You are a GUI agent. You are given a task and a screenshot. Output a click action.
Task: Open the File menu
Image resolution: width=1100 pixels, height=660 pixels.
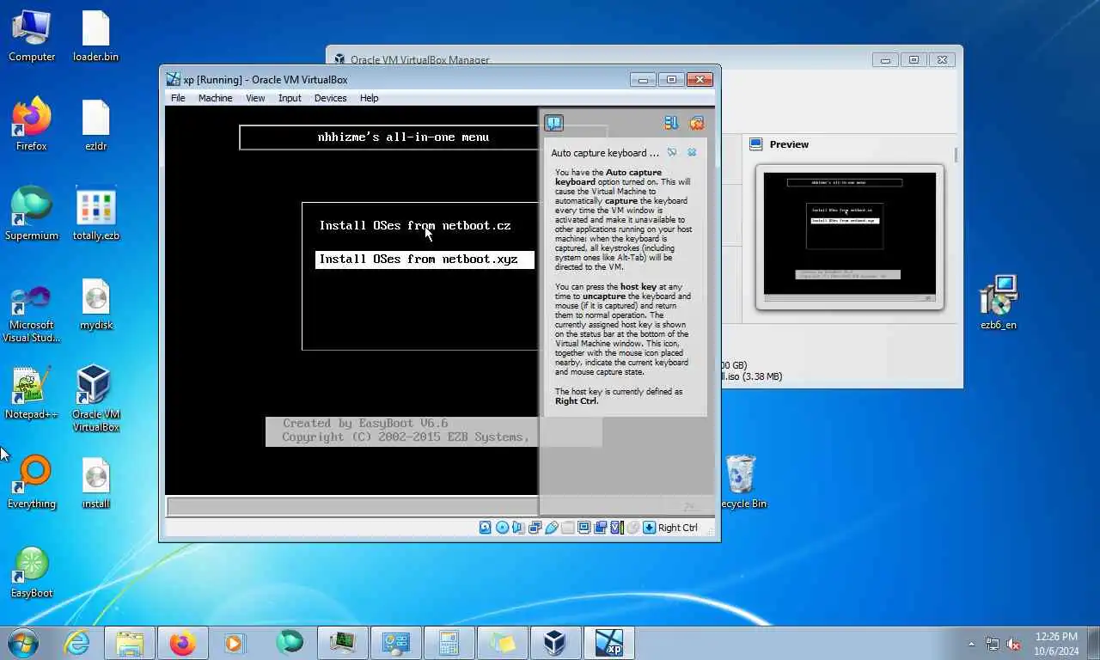(x=178, y=98)
